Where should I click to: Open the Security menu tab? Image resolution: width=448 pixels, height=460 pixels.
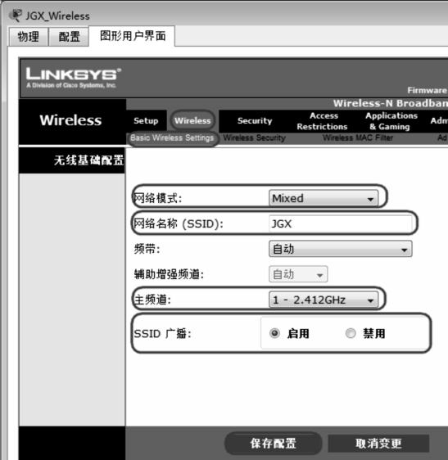[255, 120]
